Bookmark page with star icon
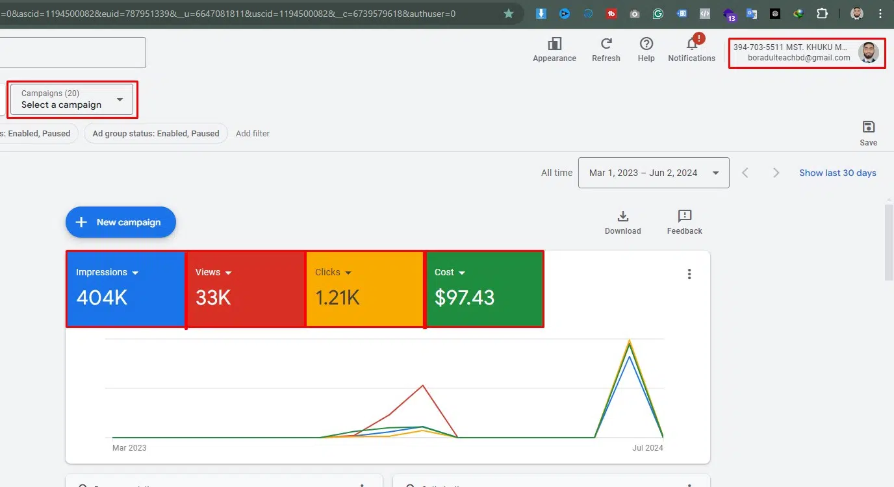The height and width of the screenshot is (487, 894). [509, 14]
